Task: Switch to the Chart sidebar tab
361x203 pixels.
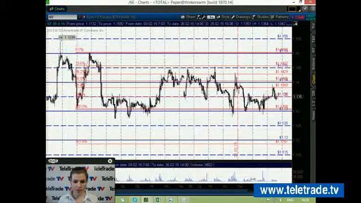Action: 314,79
